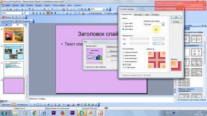Open background fill color dropdown in Фон dialog
This screenshot has width=207, height=116.
(x=101, y=63)
